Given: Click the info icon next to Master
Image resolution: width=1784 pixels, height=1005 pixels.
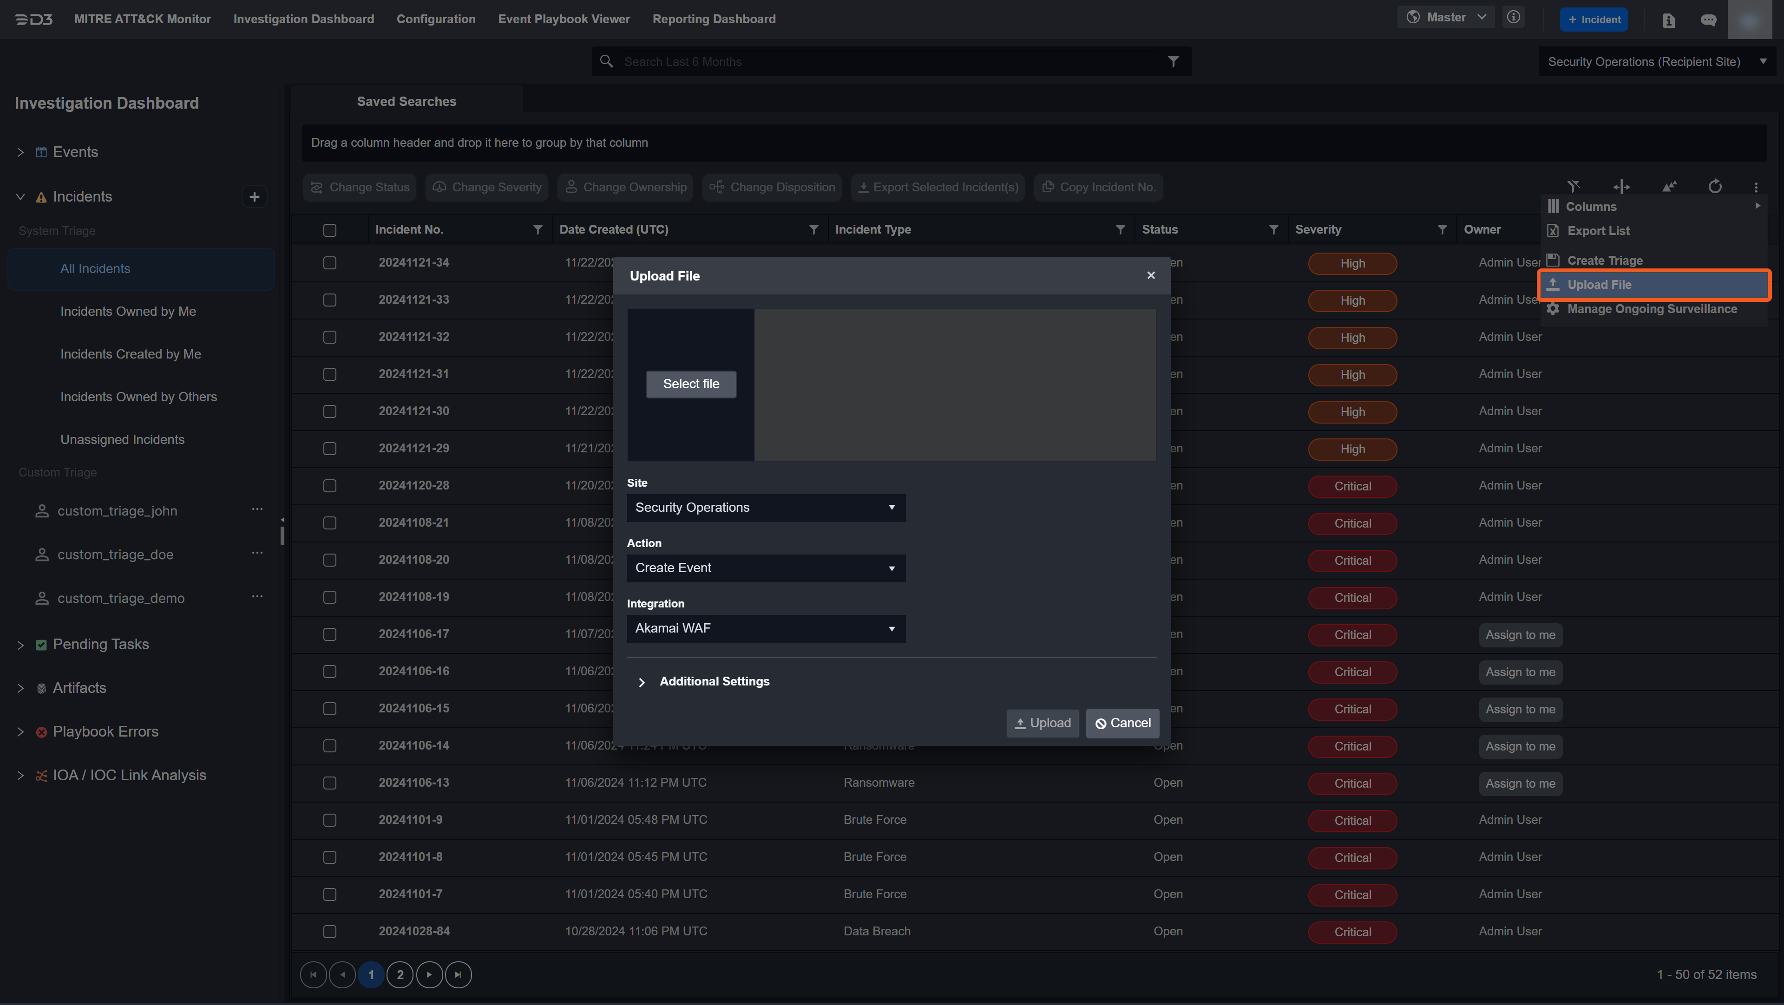Looking at the screenshot, I should coord(1513,17).
